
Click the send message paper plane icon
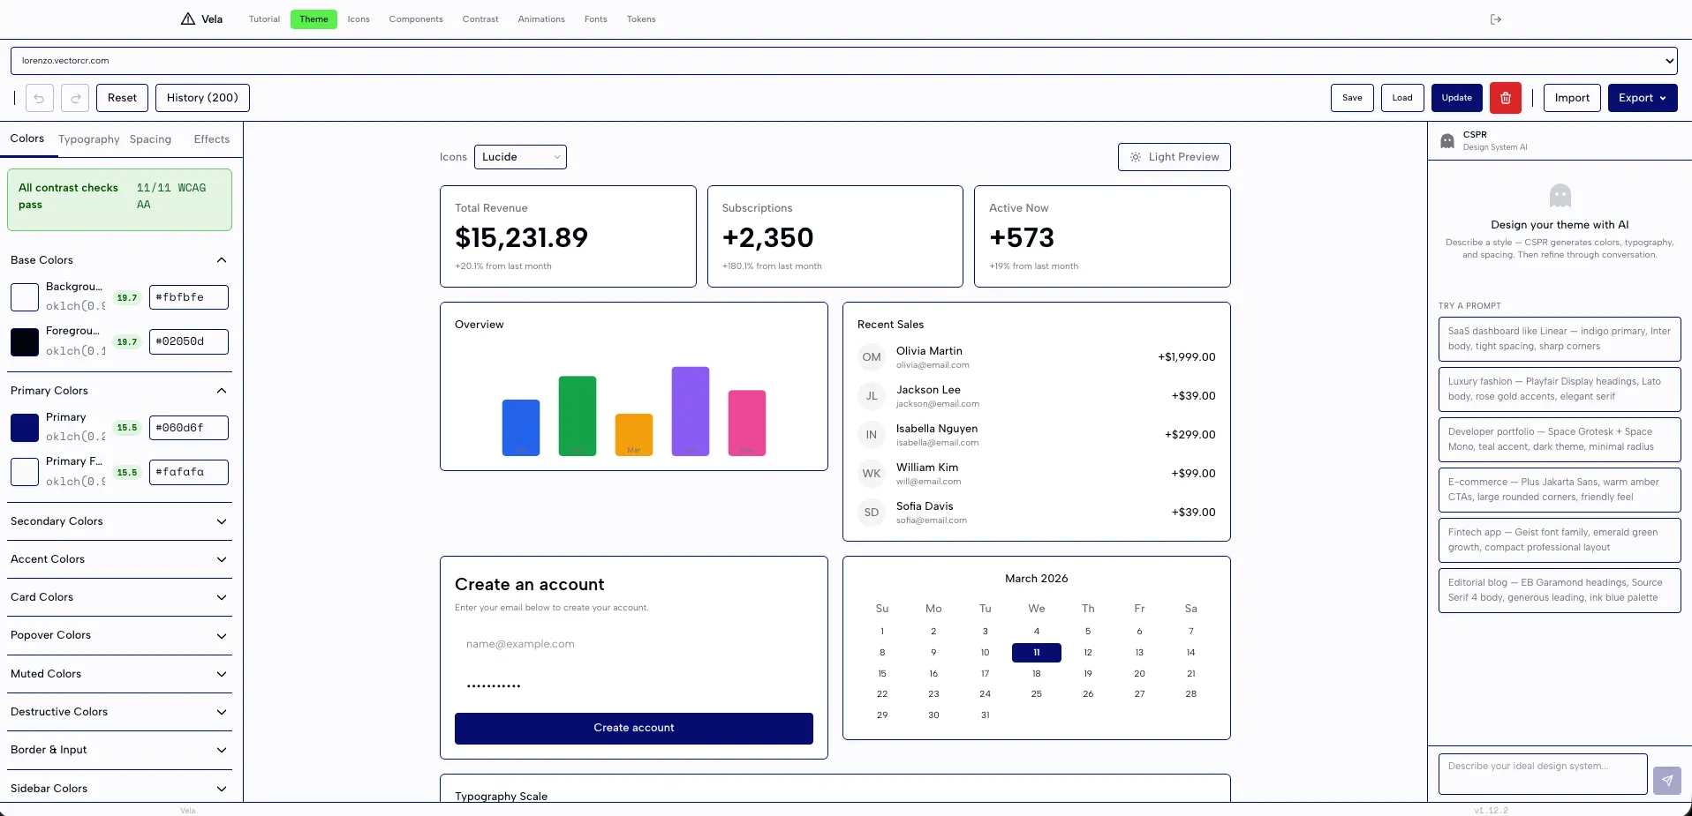tap(1666, 780)
